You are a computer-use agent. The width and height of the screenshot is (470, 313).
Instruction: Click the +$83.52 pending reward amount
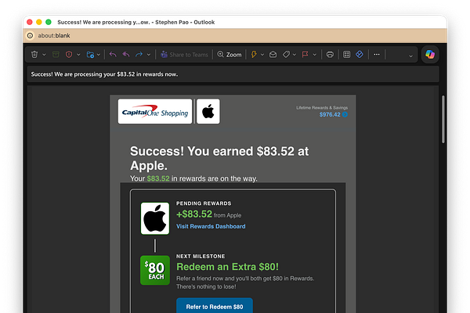194,214
